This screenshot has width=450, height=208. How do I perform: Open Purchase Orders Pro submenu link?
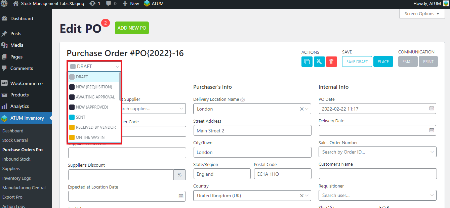click(x=23, y=150)
